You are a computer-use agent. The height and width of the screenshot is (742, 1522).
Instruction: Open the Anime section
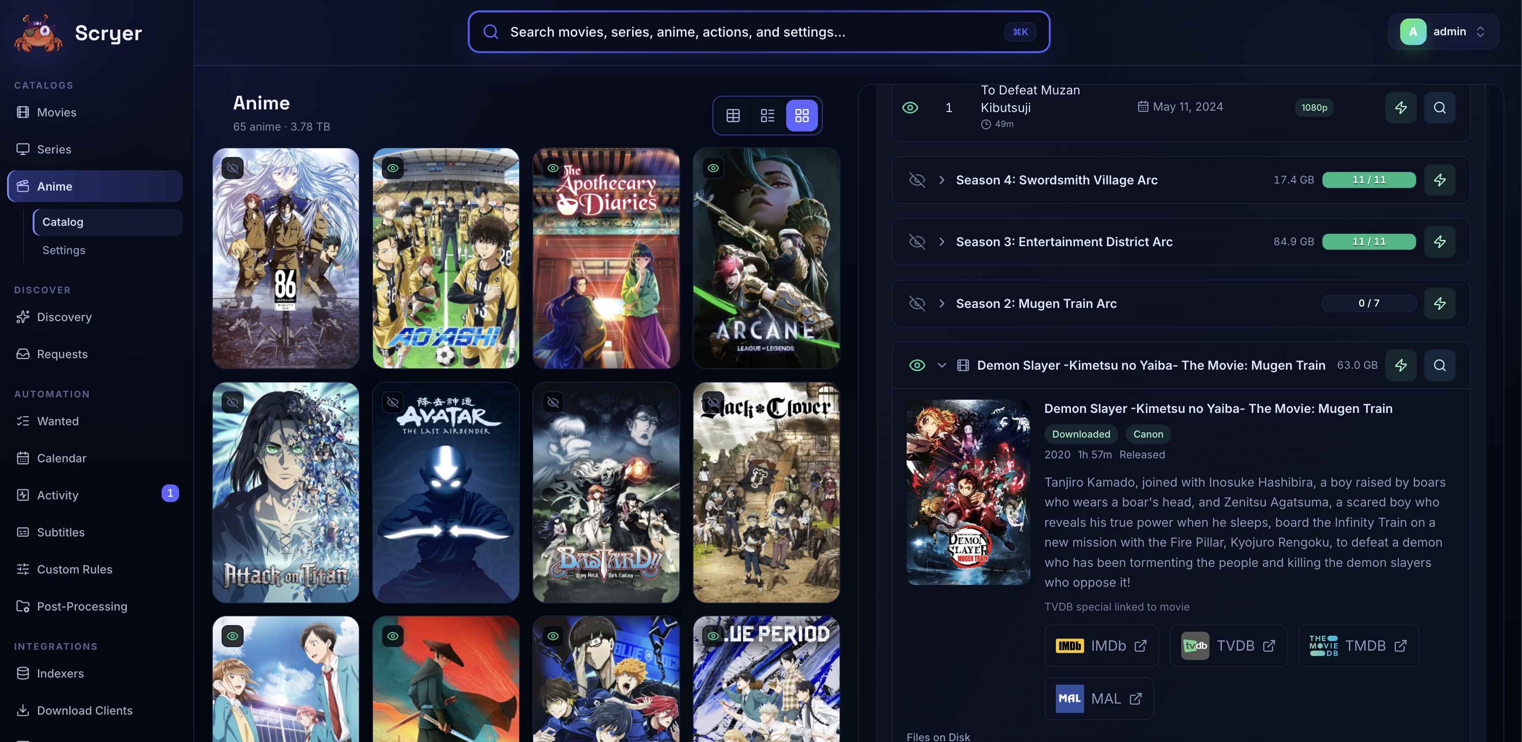94,187
